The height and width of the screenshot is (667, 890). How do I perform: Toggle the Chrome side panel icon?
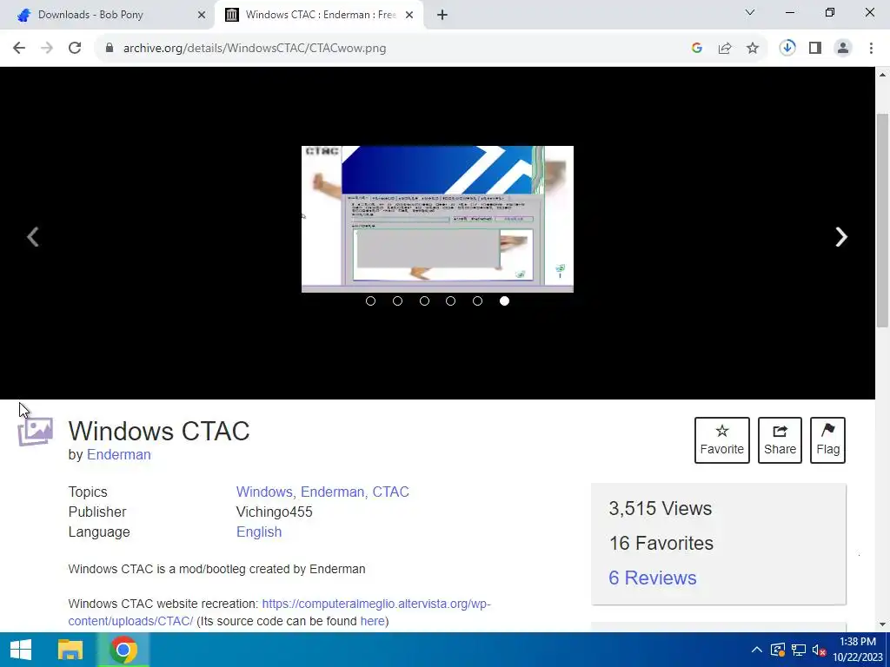[x=815, y=49]
